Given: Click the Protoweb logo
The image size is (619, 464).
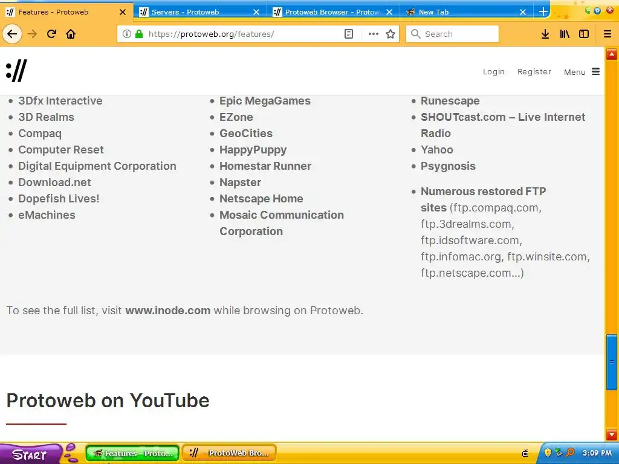Looking at the screenshot, I should pos(16,71).
